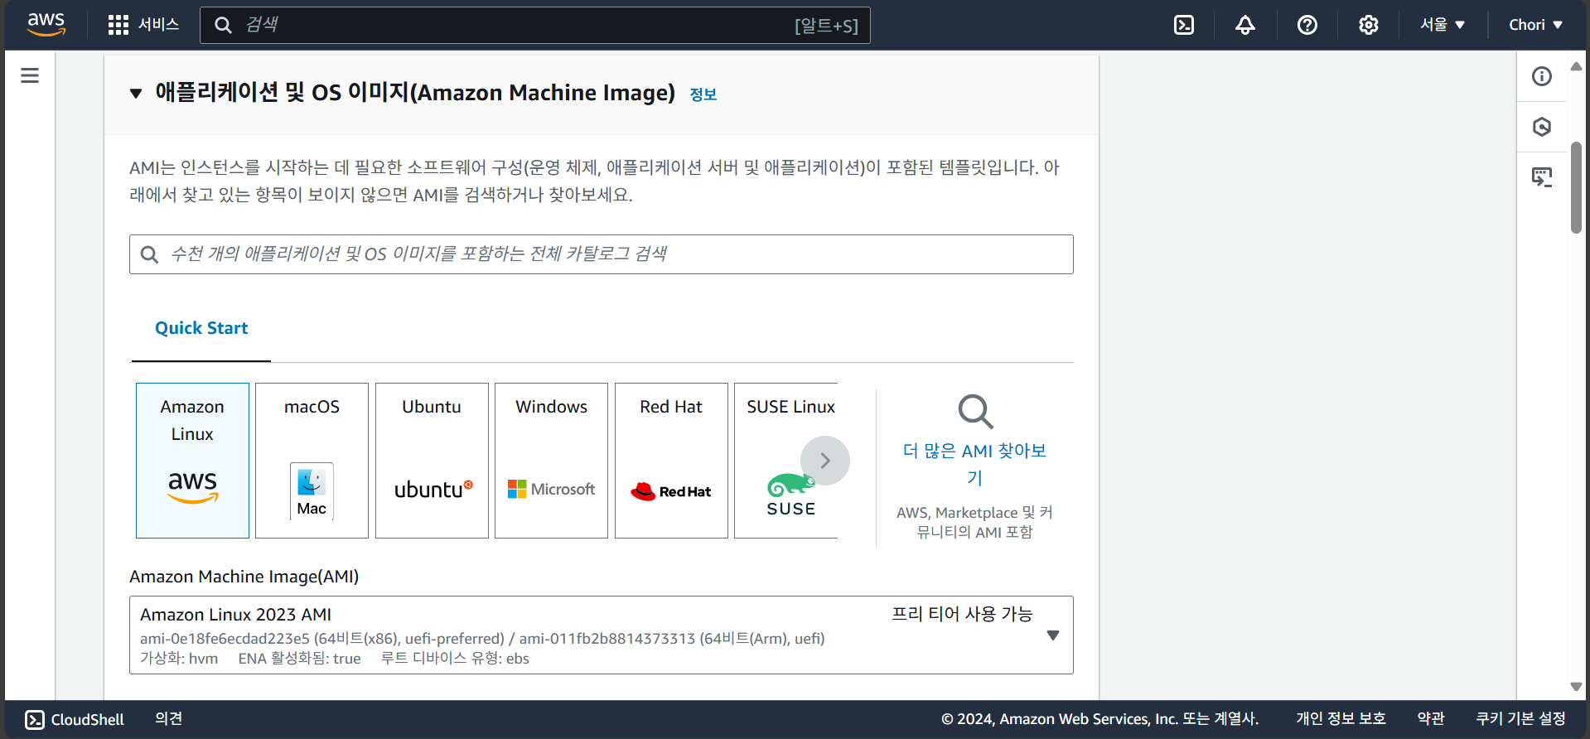Select the Quick Start tab
Screen dimensions: 1590x739
[201, 328]
